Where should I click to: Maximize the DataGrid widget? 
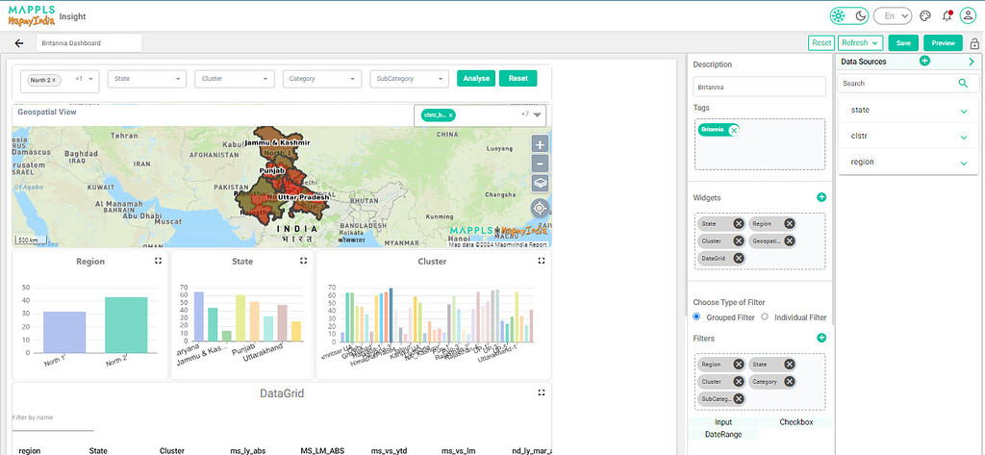(542, 392)
